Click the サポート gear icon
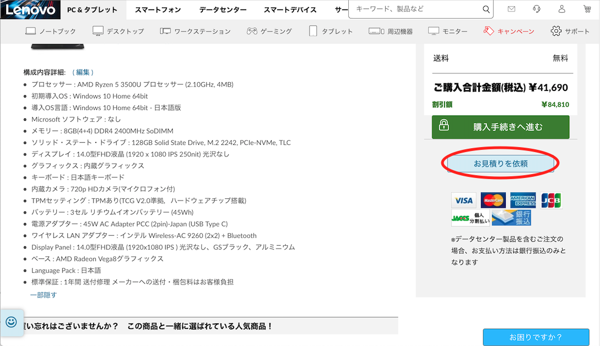This screenshot has height=346, width=600. coord(558,31)
